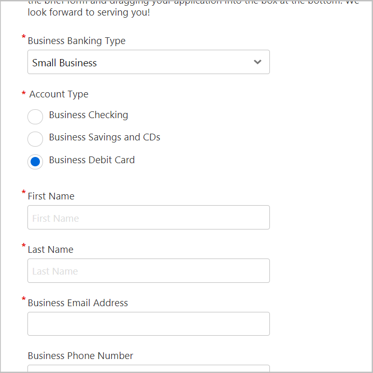Open the Business Banking Type dropdown

(149, 62)
